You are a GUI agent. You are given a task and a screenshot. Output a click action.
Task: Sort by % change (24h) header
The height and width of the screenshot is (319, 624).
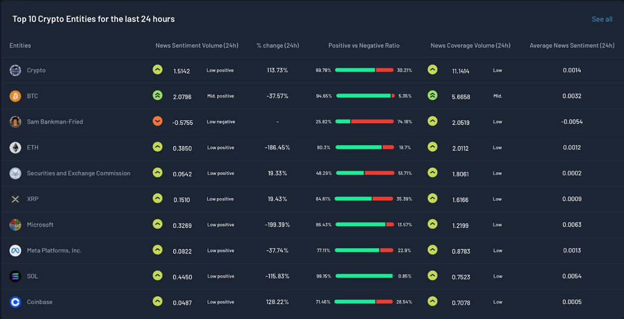click(278, 46)
